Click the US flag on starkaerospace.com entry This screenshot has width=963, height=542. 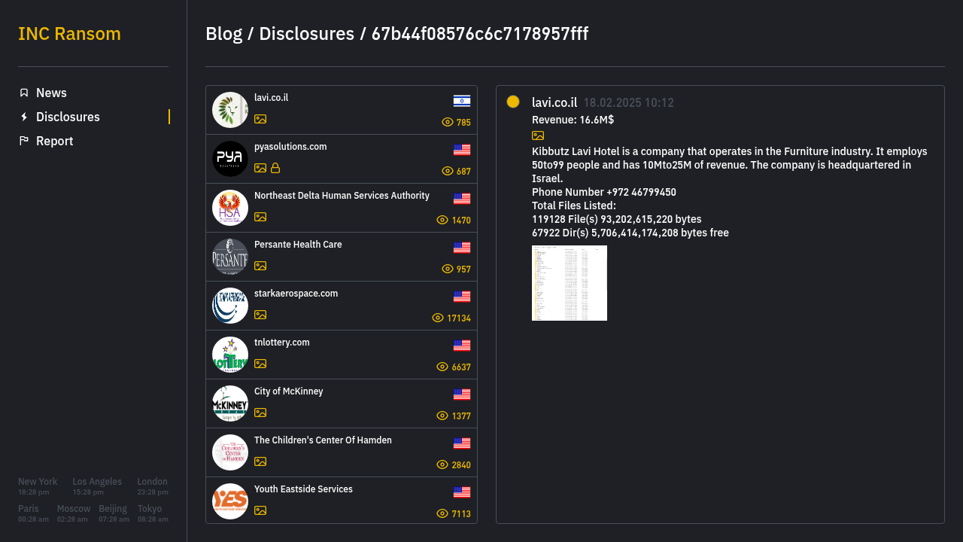462,297
